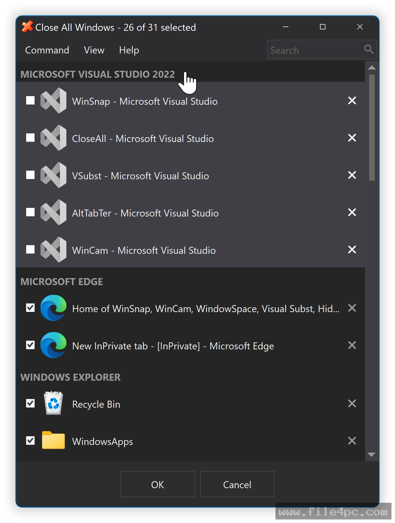Click the Visual Studio icon beside VSubst

[53, 175]
